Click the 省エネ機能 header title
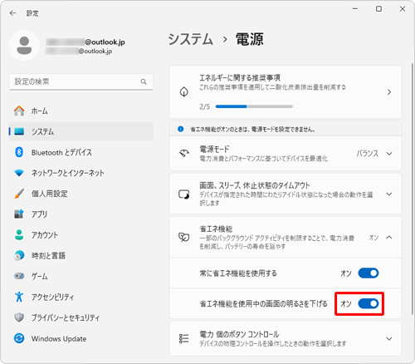Viewport: 415px width, 364px height. click(x=216, y=229)
